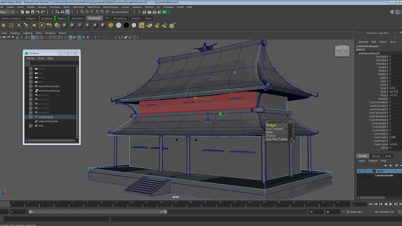The image size is (402, 226).
Task: Open the render settings clapperboard icon
Action: (x=159, y=12)
